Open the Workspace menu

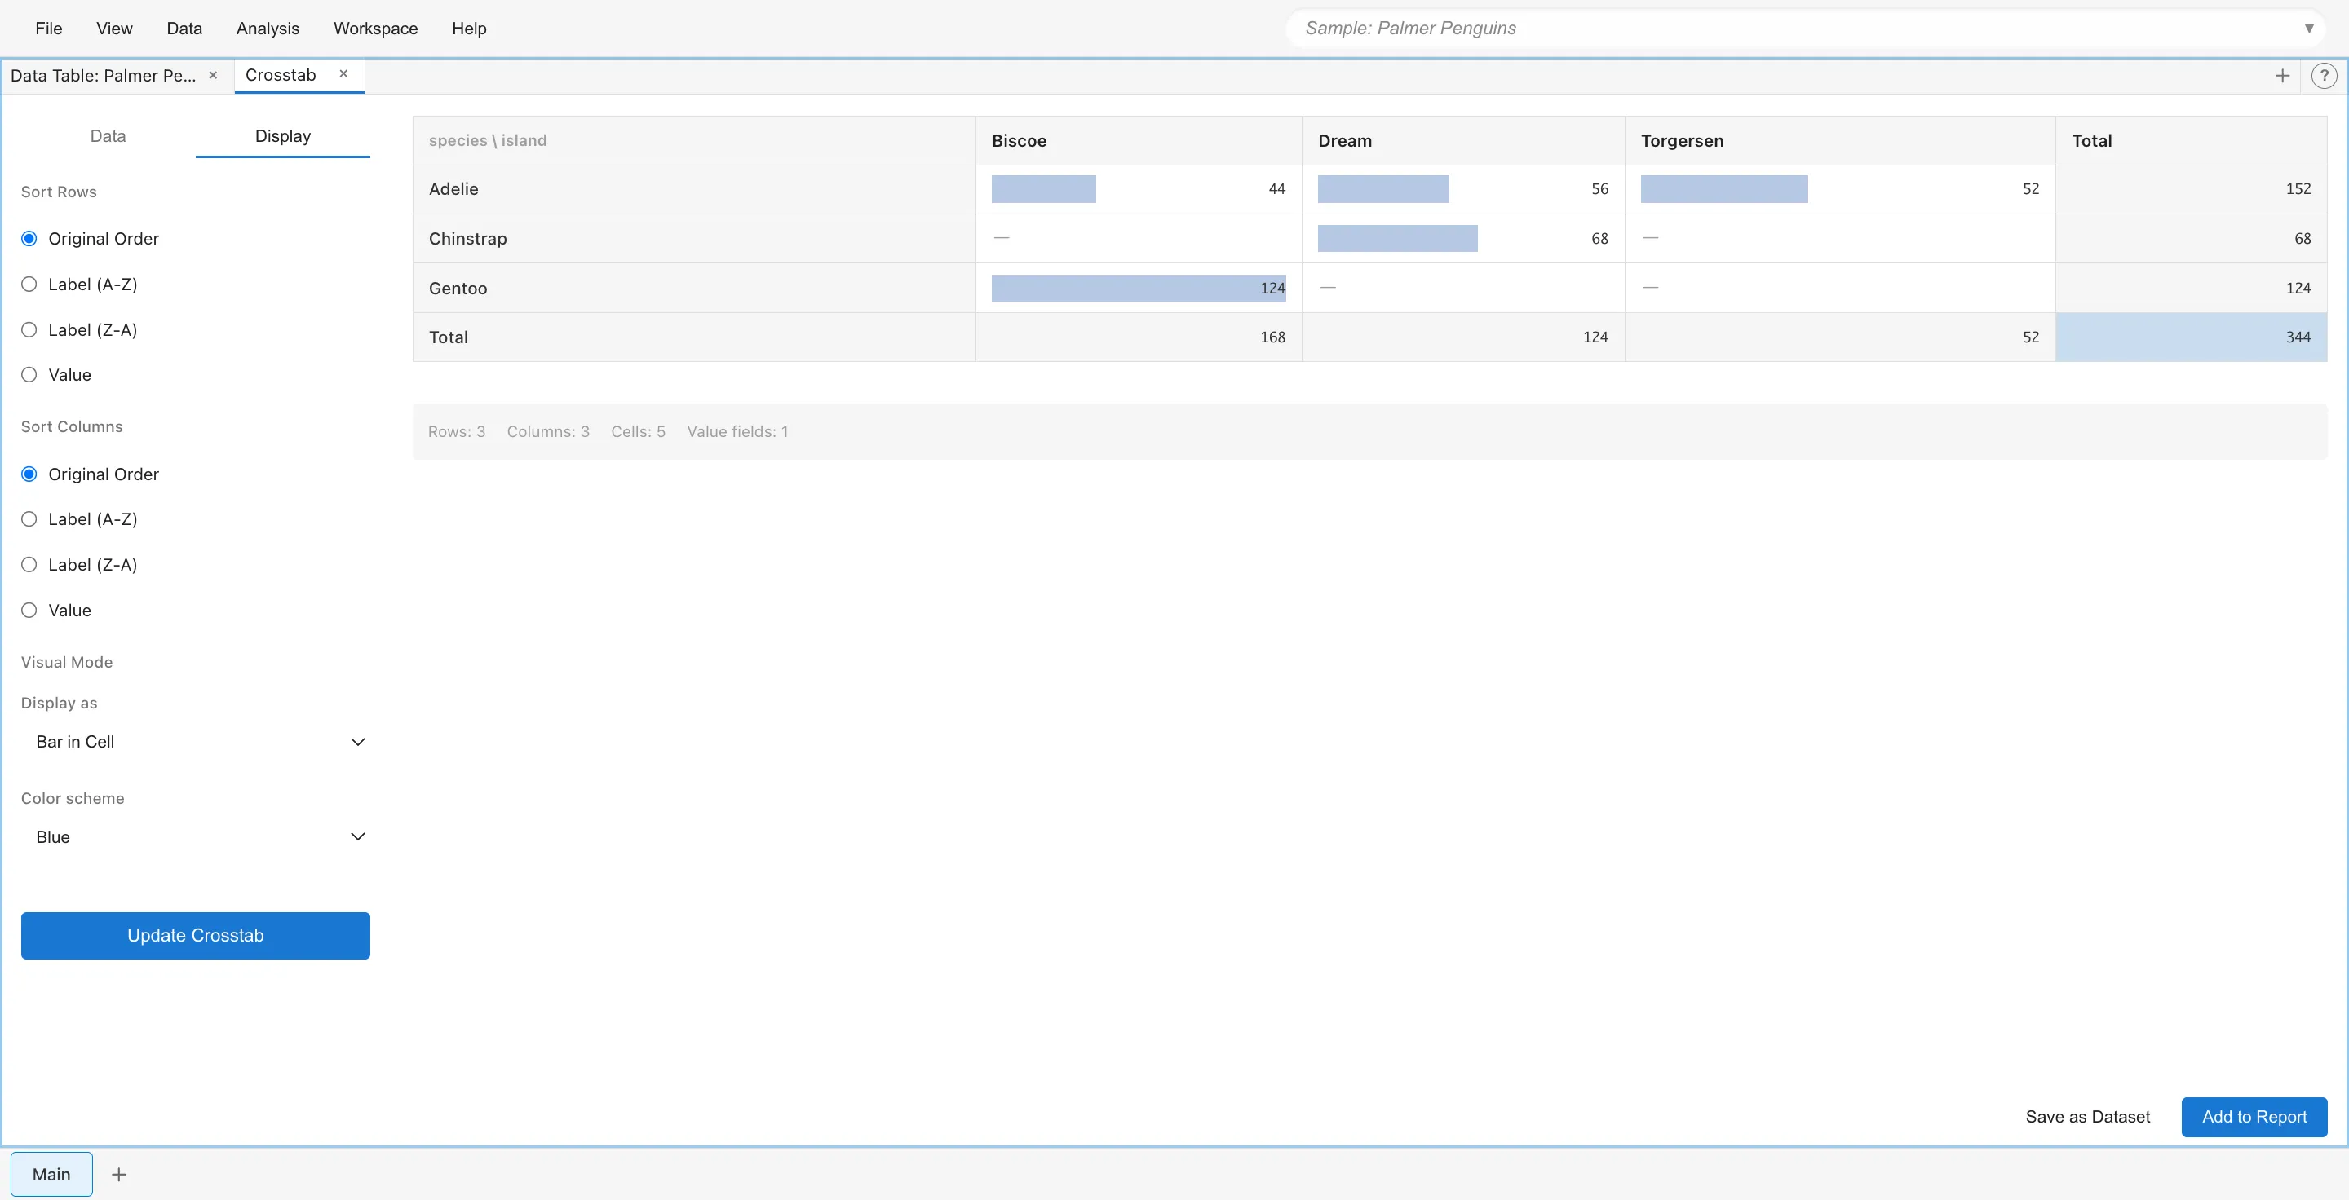point(375,29)
